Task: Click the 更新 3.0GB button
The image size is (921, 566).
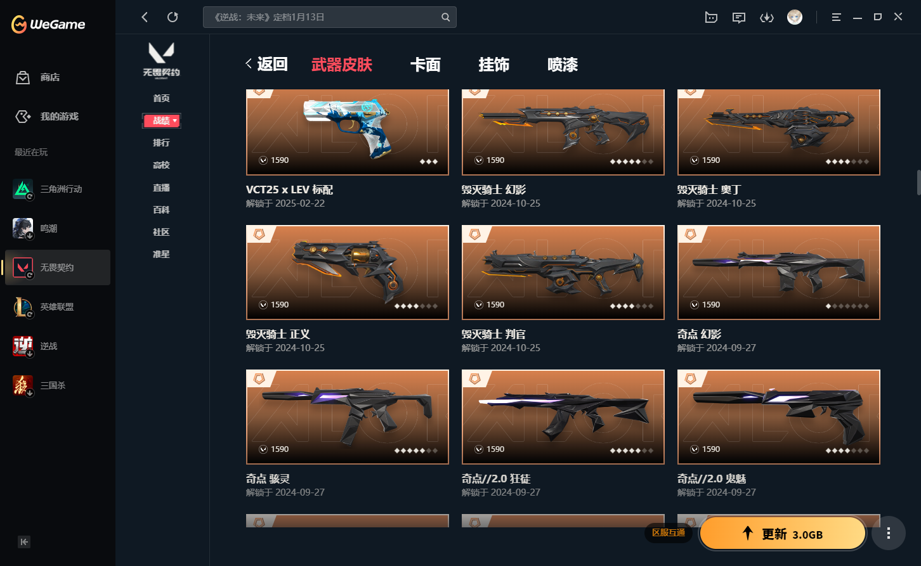Action: (x=783, y=534)
